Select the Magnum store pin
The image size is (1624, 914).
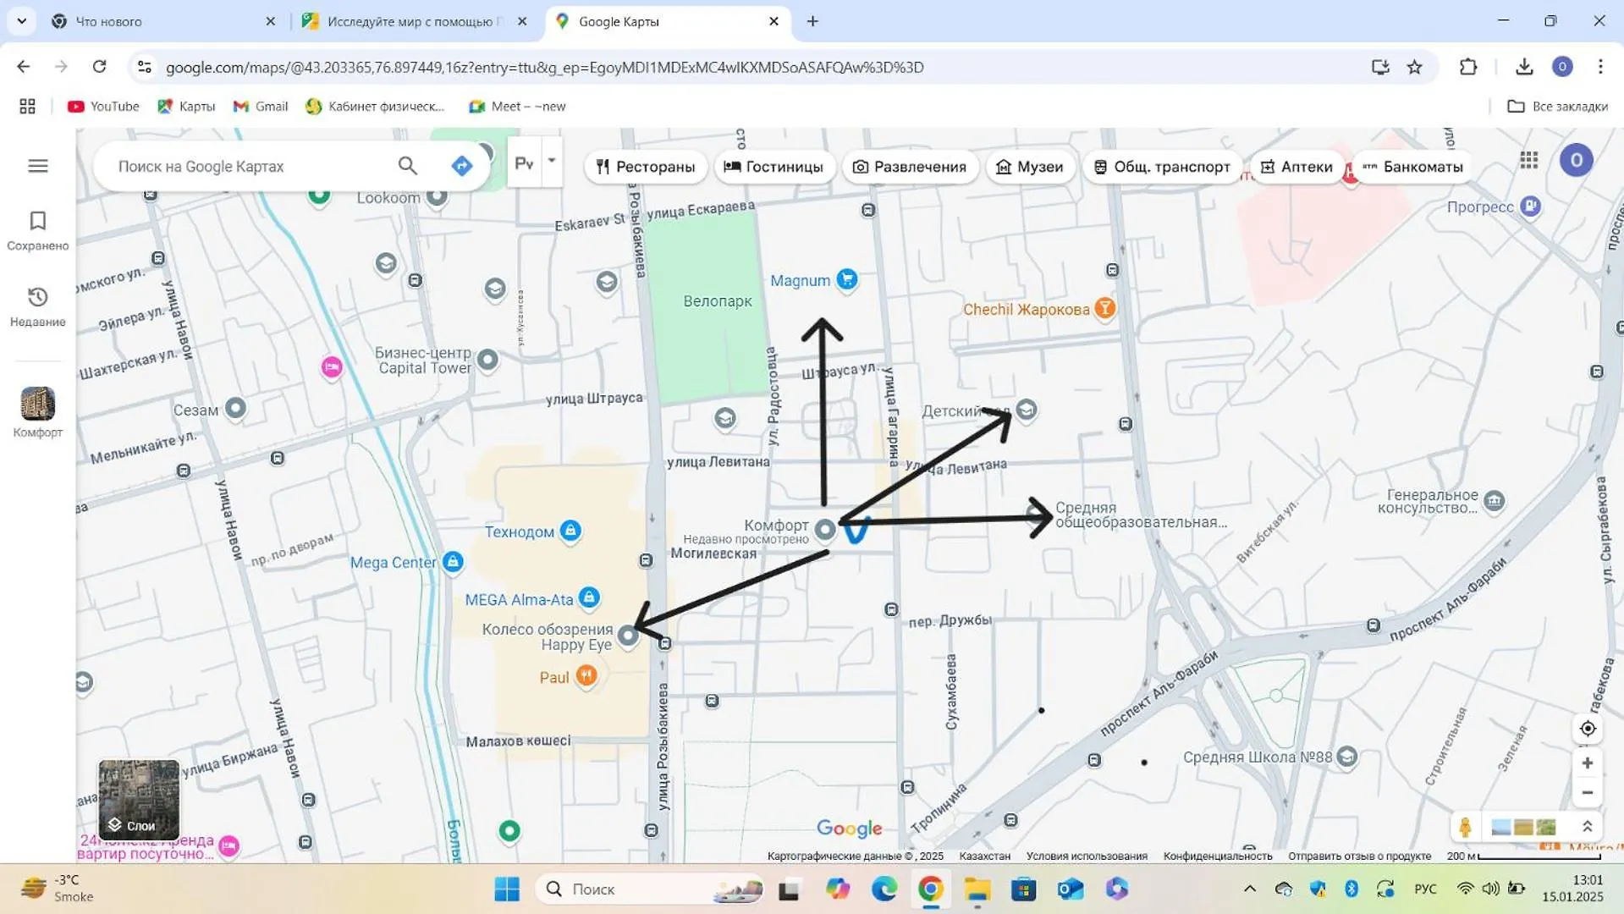click(x=846, y=279)
